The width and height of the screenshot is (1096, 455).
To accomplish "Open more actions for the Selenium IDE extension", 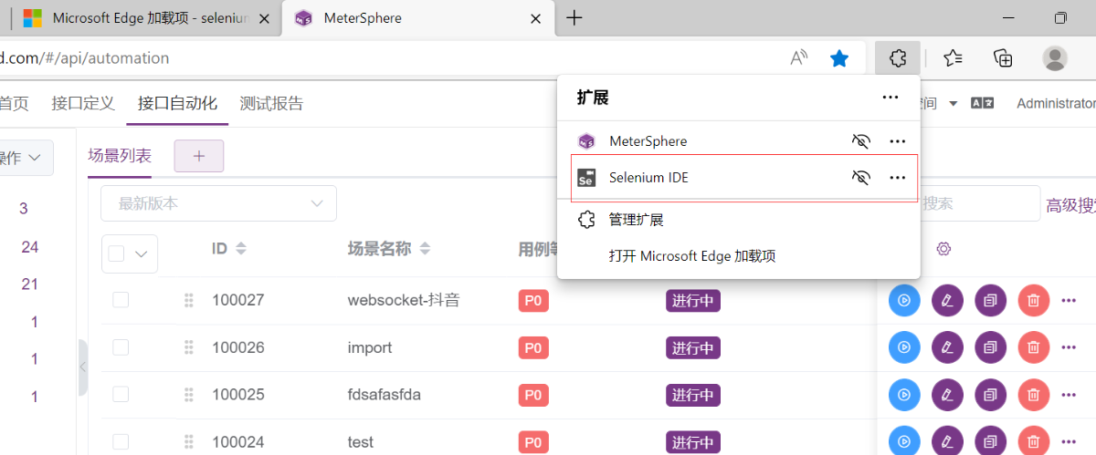I will [x=898, y=178].
